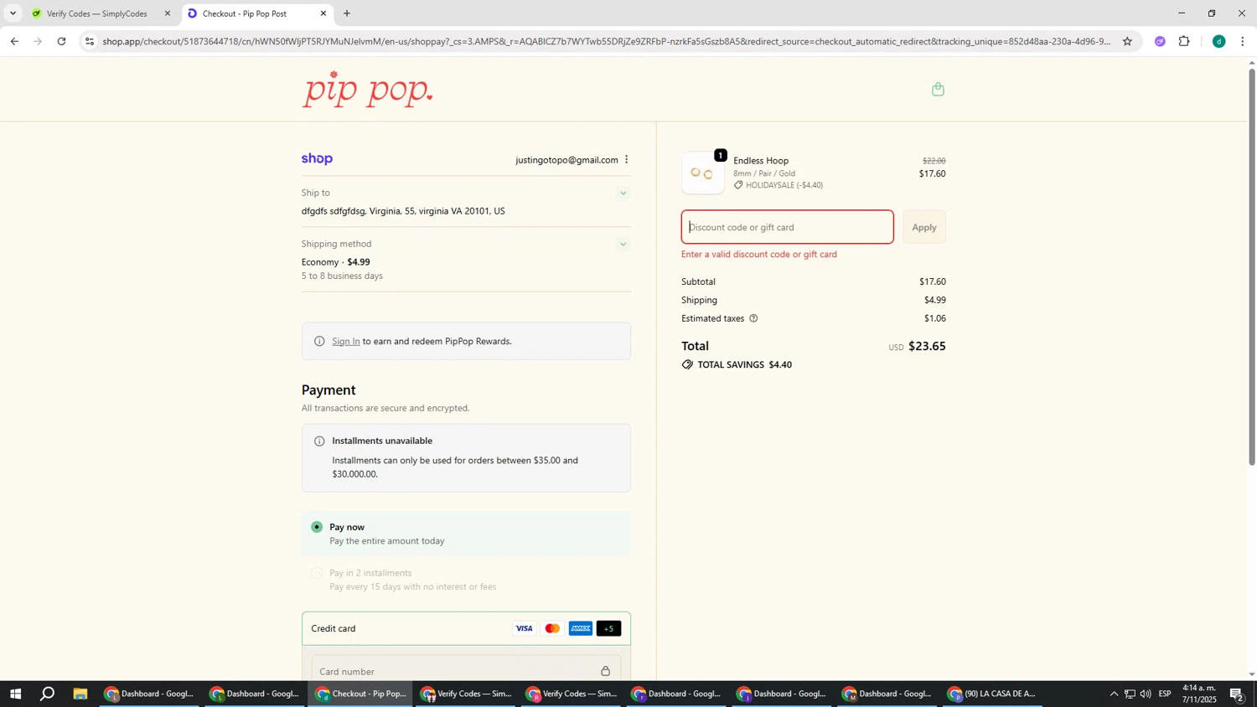Open the first Dashboard Chrome taskbar window
Screen dimensions: 1257x707
click(x=149, y=694)
